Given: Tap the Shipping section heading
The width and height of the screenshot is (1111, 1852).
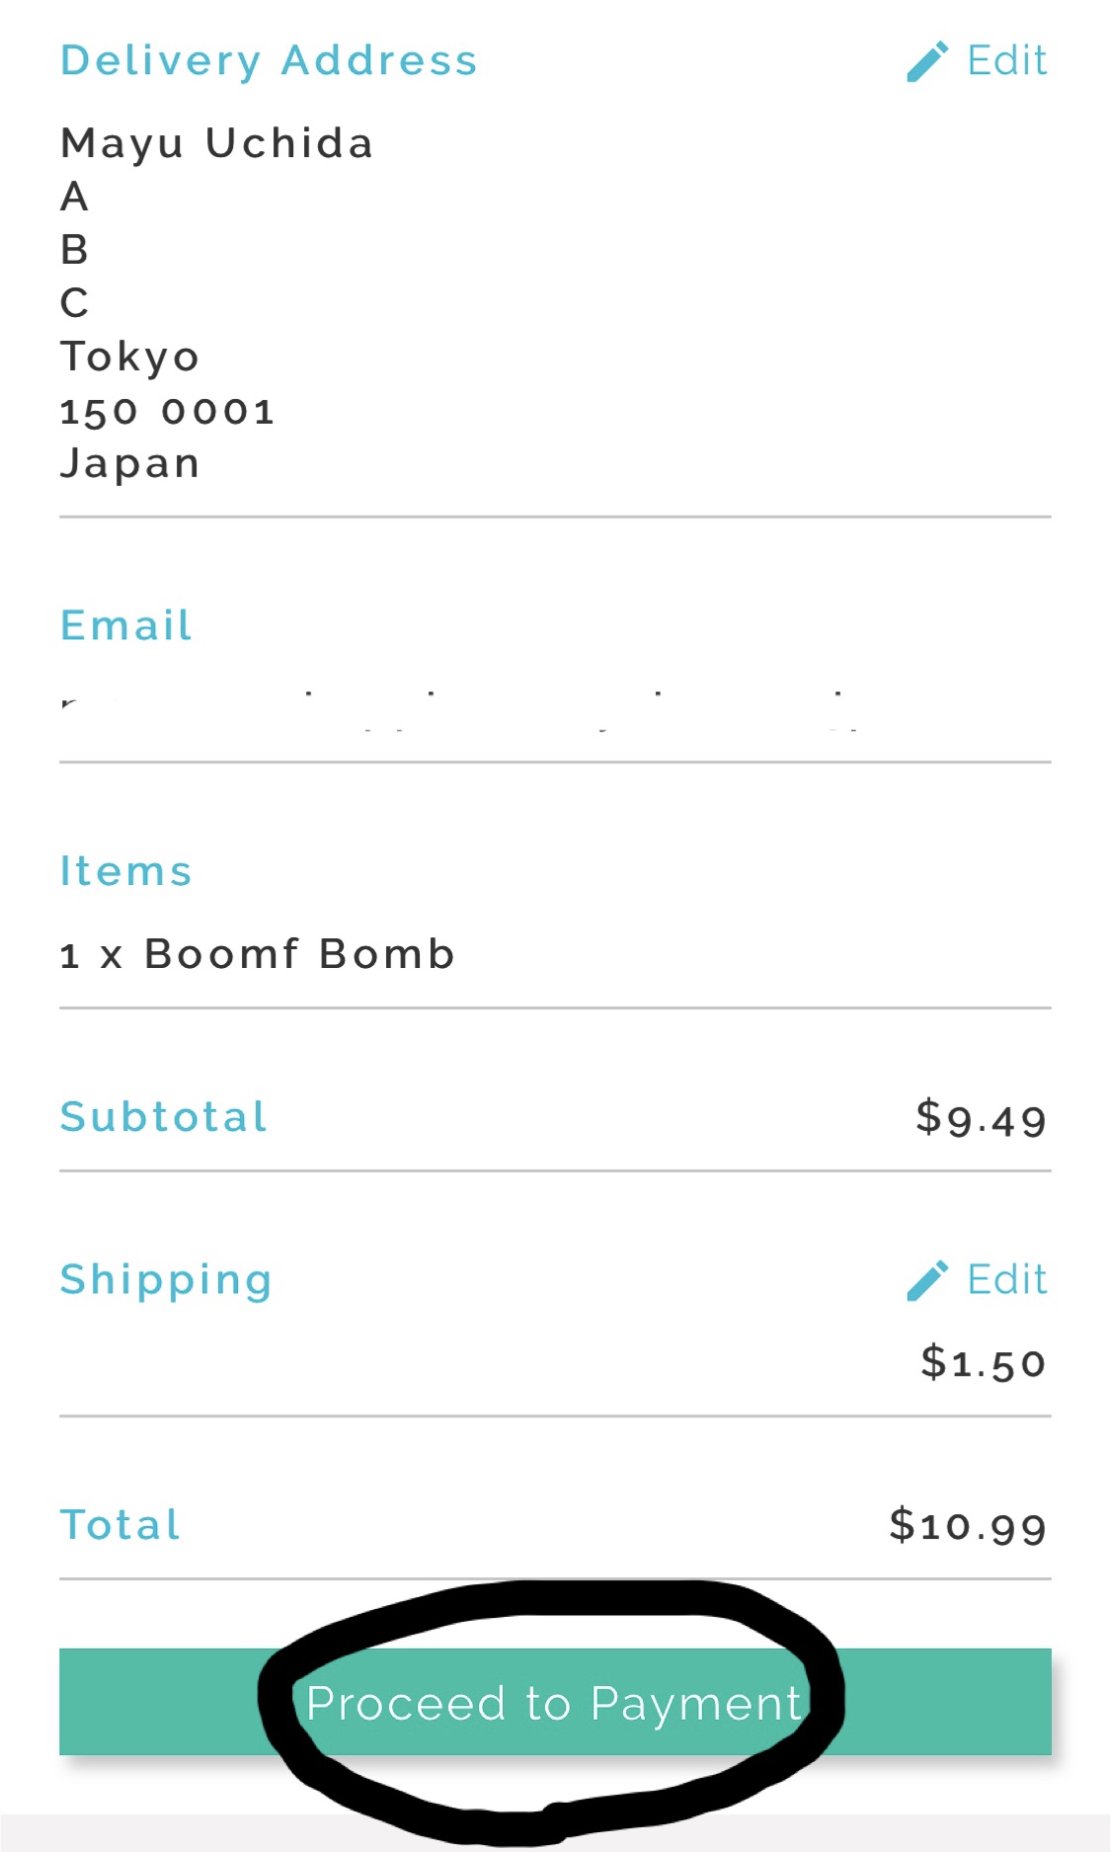Looking at the screenshot, I should (x=166, y=1280).
